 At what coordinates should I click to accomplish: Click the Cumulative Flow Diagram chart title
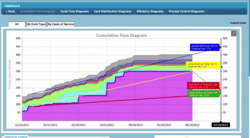(x=121, y=35)
